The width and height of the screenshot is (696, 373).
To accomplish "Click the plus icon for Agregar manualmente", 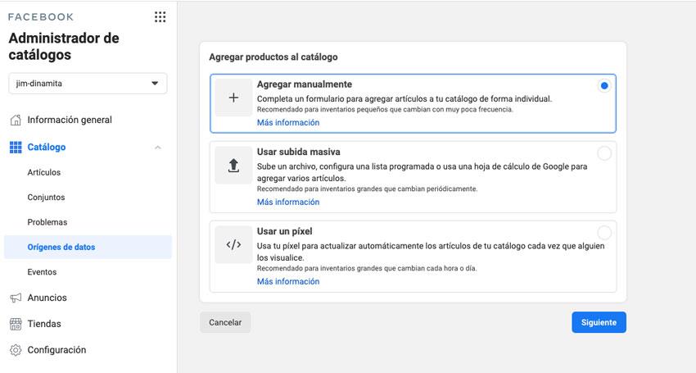I will (x=233, y=98).
